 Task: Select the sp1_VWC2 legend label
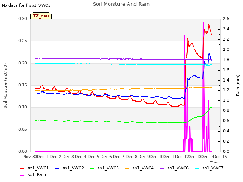(73, 168)
